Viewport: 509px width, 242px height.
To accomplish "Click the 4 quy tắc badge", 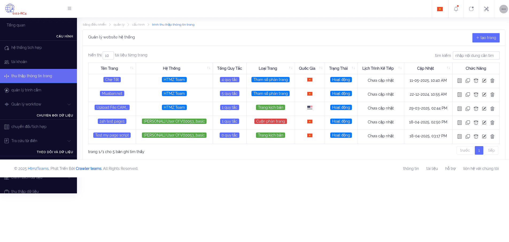I will pyautogui.click(x=229, y=80).
